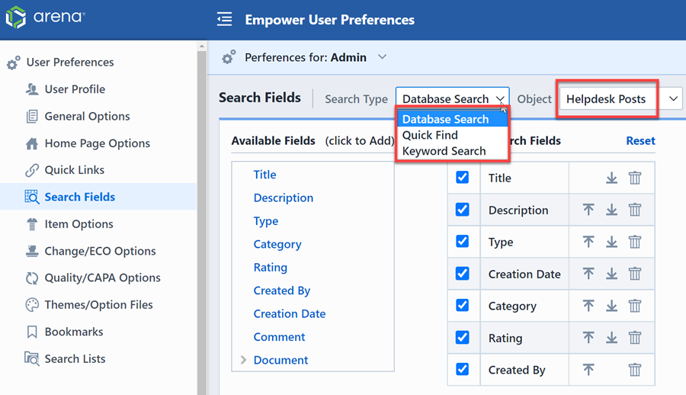The width and height of the screenshot is (686, 395).
Task: Move the Rating field down
Action: (x=611, y=338)
